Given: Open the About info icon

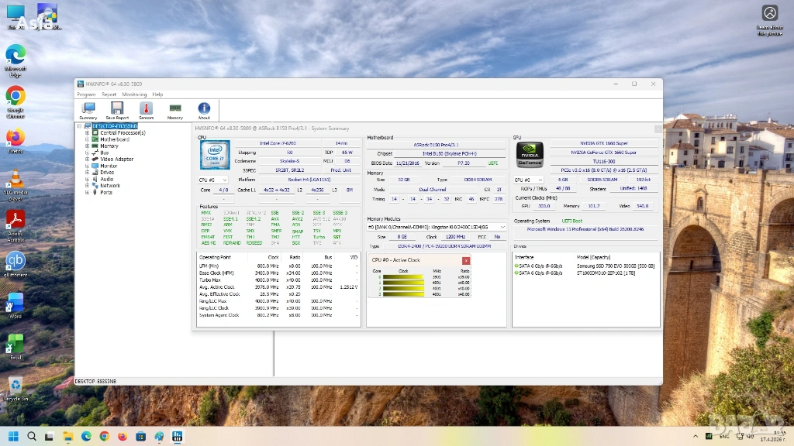Looking at the screenshot, I should 204,109.
